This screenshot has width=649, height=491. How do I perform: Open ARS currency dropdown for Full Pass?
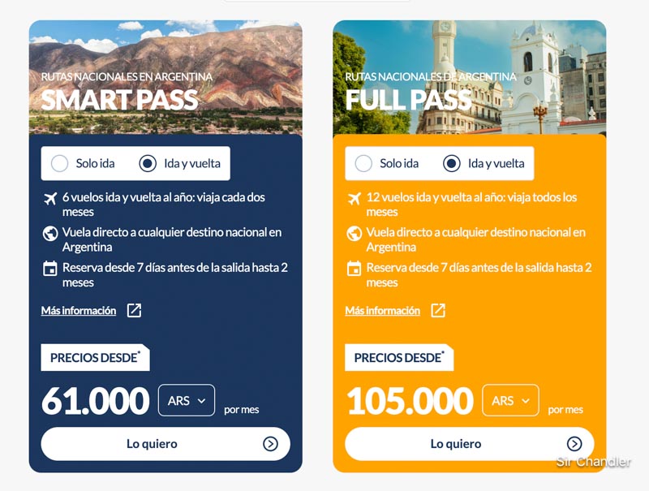point(510,400)
